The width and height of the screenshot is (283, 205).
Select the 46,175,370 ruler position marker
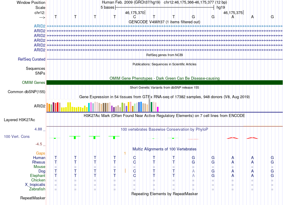click(x=135, y=13)
